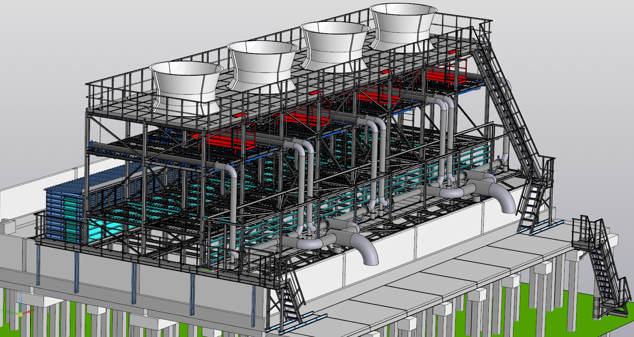Click the red X axis arrow of the gizmo
Screen dimensions: 634x337
pos(29,312)
